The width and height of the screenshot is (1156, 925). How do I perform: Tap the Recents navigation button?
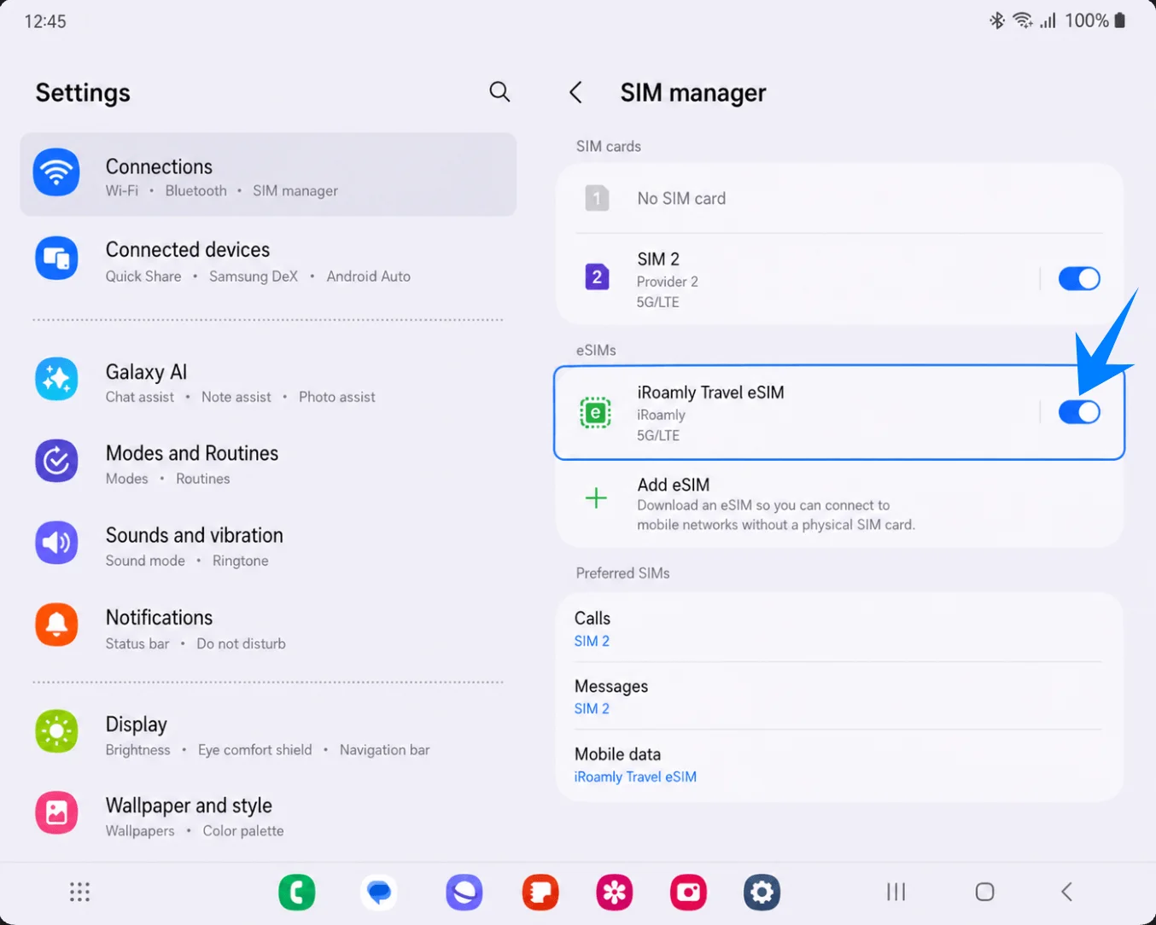click(x=896, y=892)
